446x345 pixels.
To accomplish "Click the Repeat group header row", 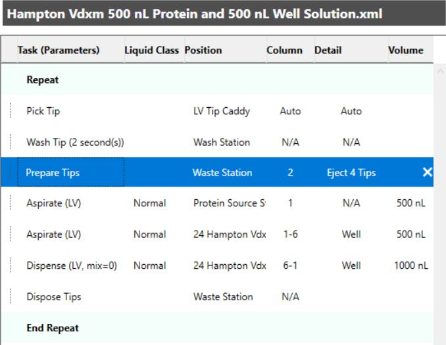I will pos(43,80).
